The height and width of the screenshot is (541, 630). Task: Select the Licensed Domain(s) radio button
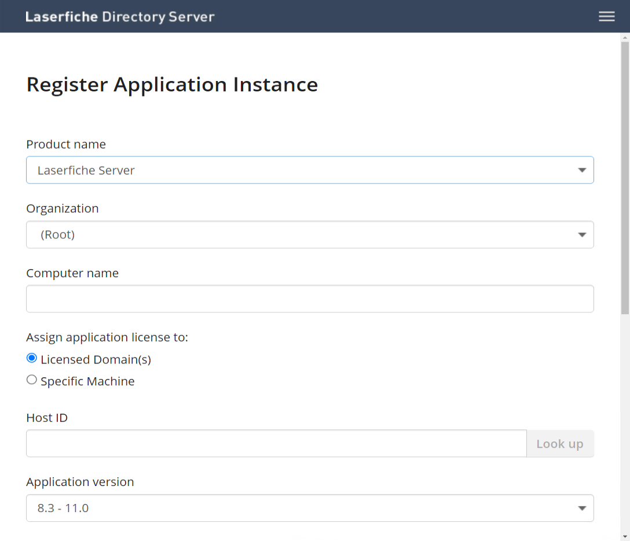pos(32,358)
